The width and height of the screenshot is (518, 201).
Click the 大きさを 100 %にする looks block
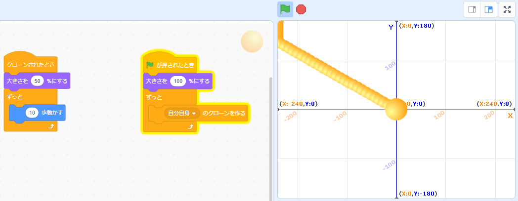178,81
